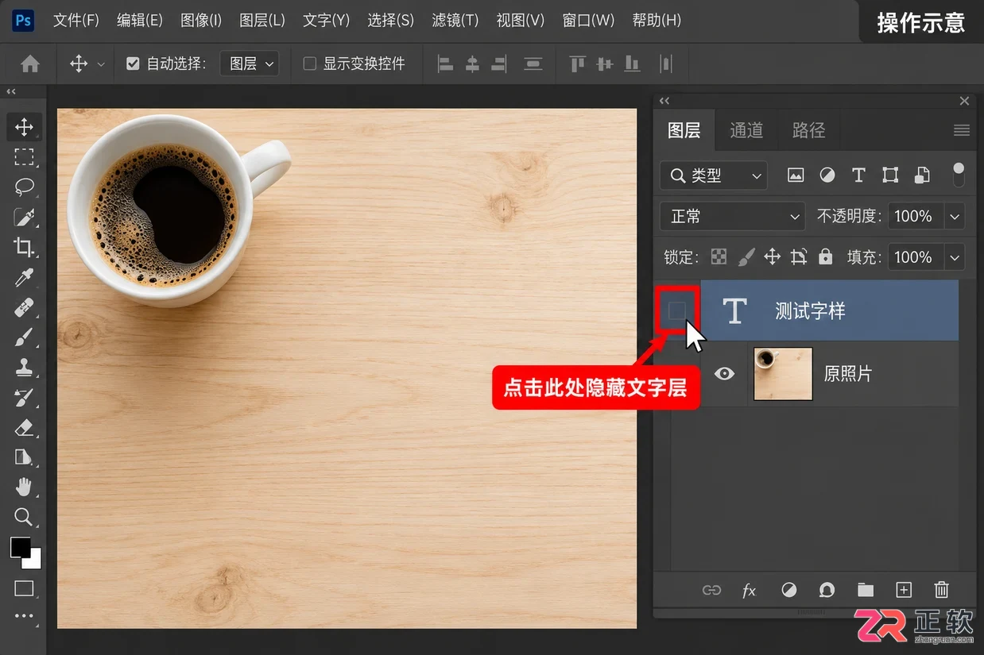This screenshot has width=984, height=655.
Task: Click the link layers button
Action: coord(711,590)
